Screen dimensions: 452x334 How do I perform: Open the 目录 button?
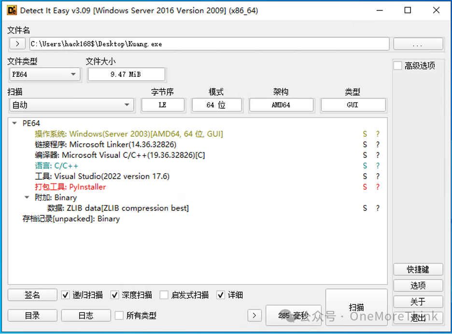pyautogui.click(x=32, y=315)
